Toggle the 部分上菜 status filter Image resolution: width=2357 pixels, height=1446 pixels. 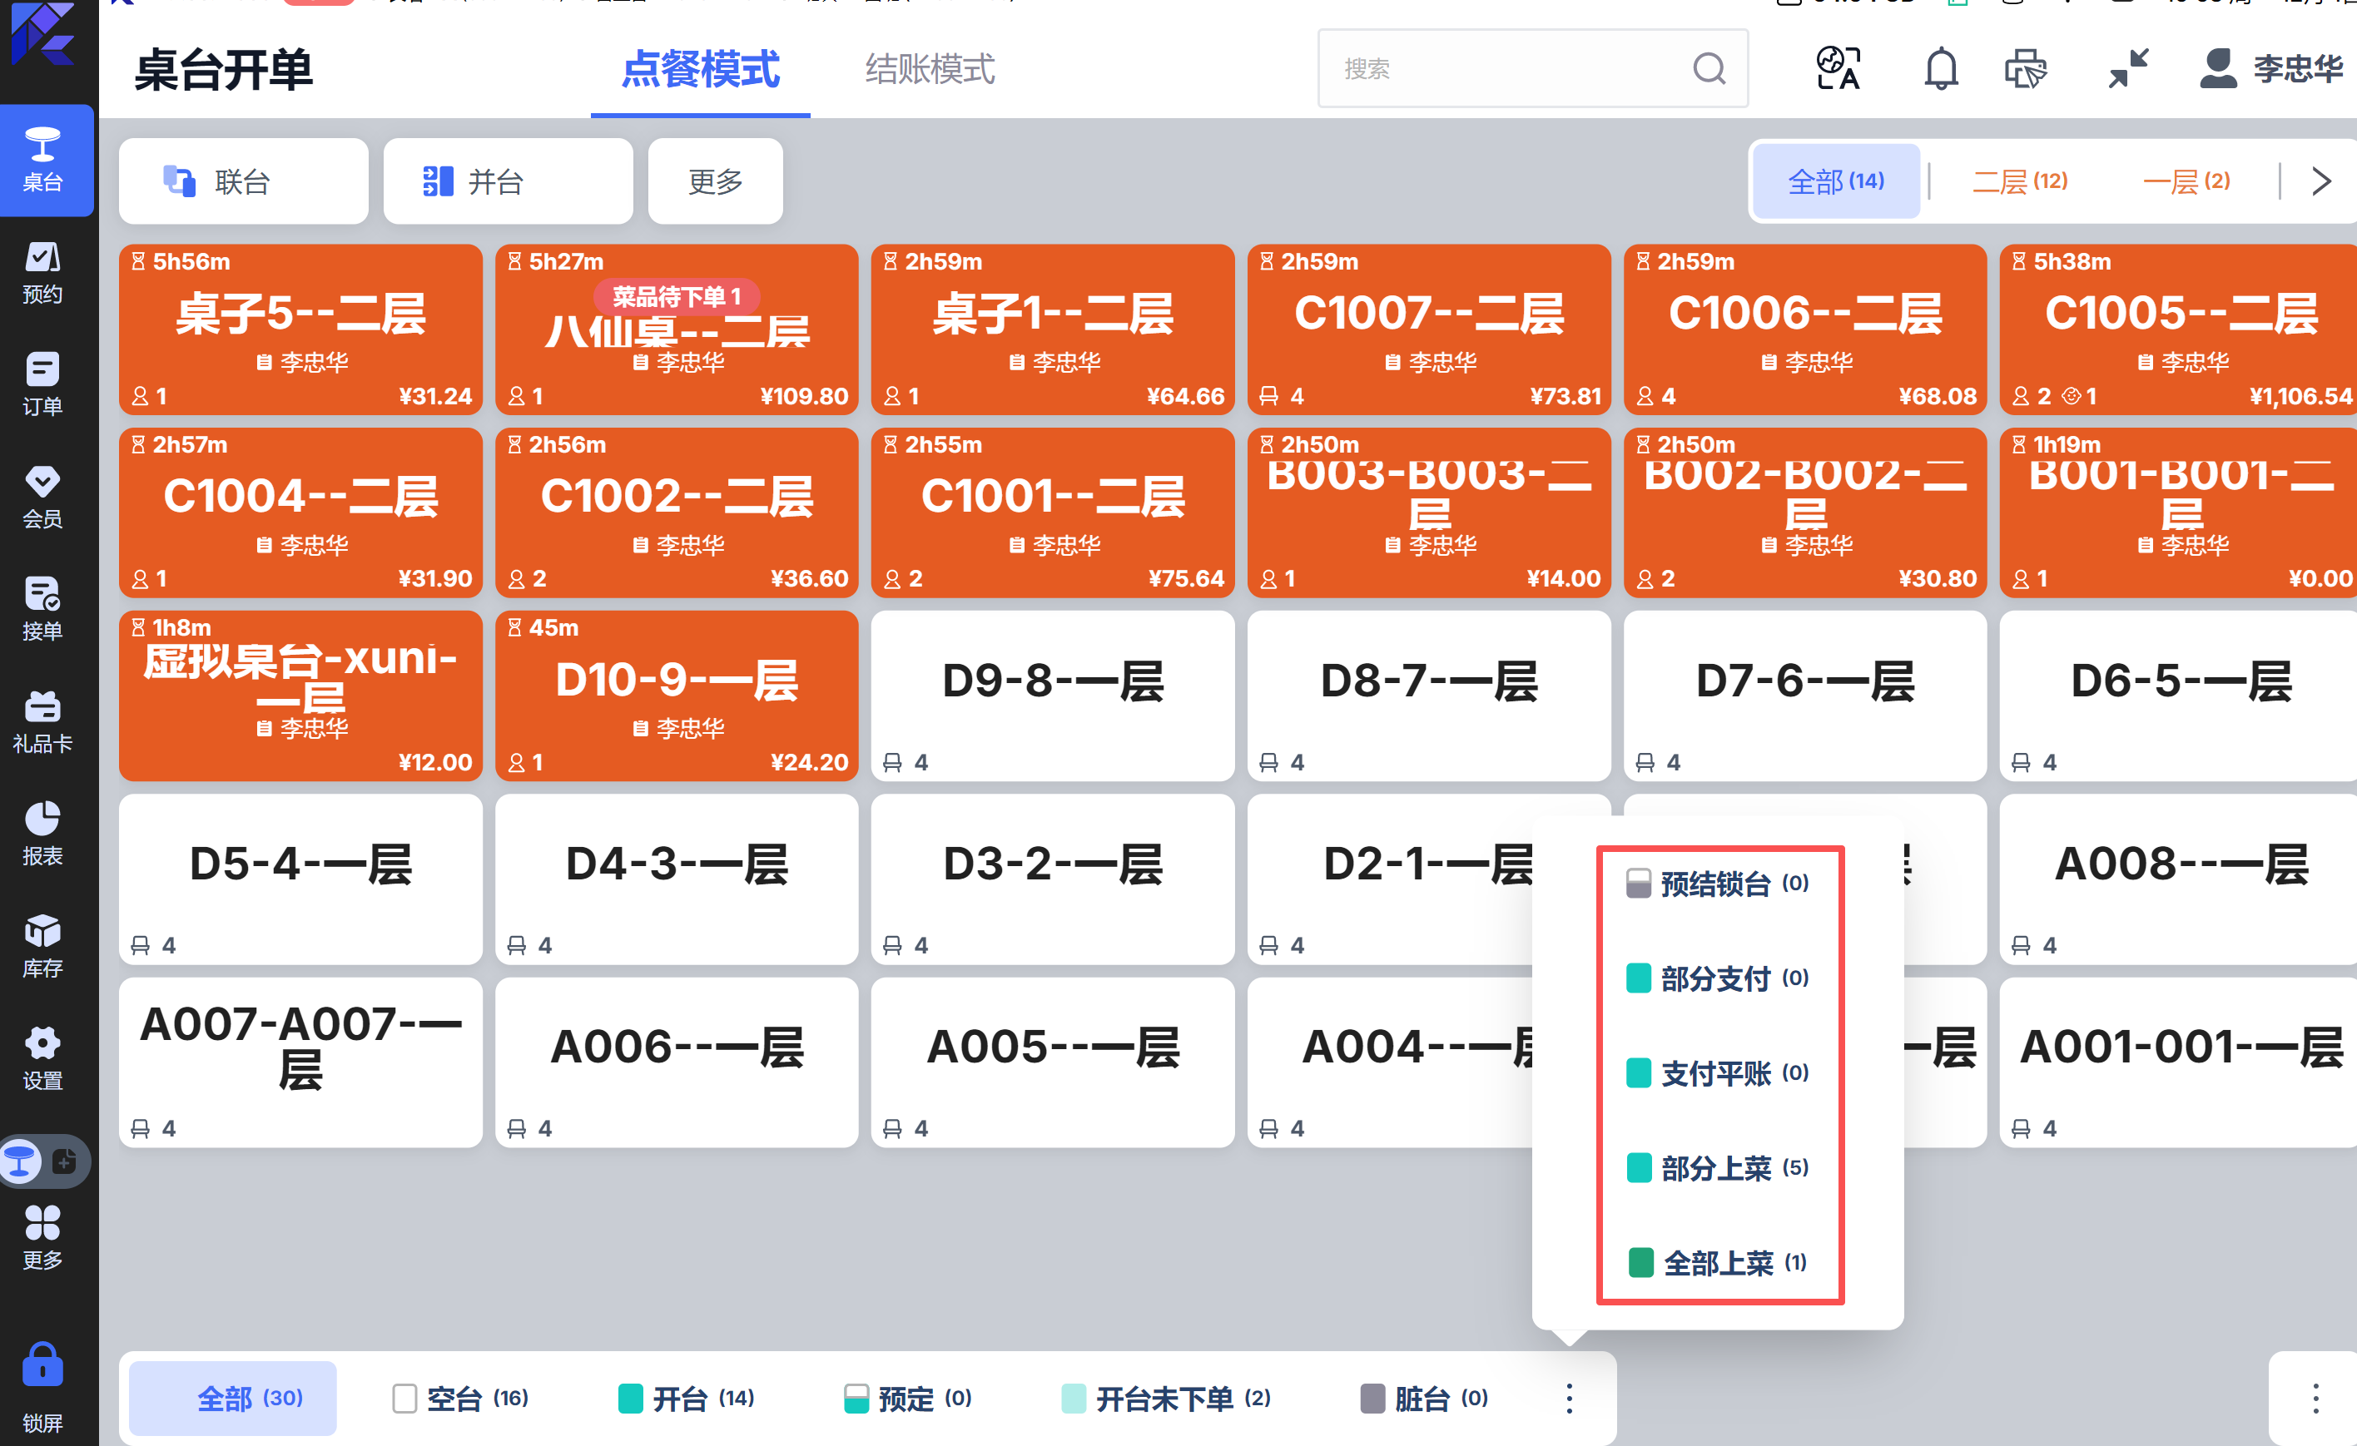1717,1168
